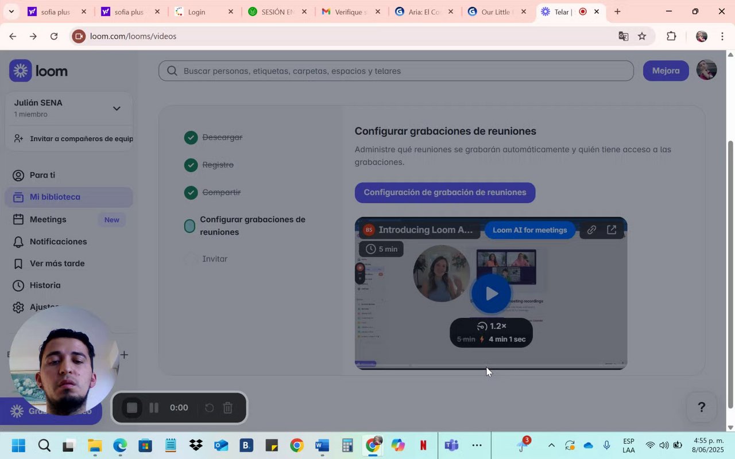This screenshot has height=459, width=735.
Task: Open Mi biblioteca in the sidebar
Action: click(69, 197)
